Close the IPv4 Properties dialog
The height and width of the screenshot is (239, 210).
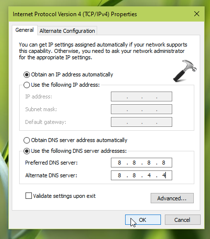(x=197, y=14)
